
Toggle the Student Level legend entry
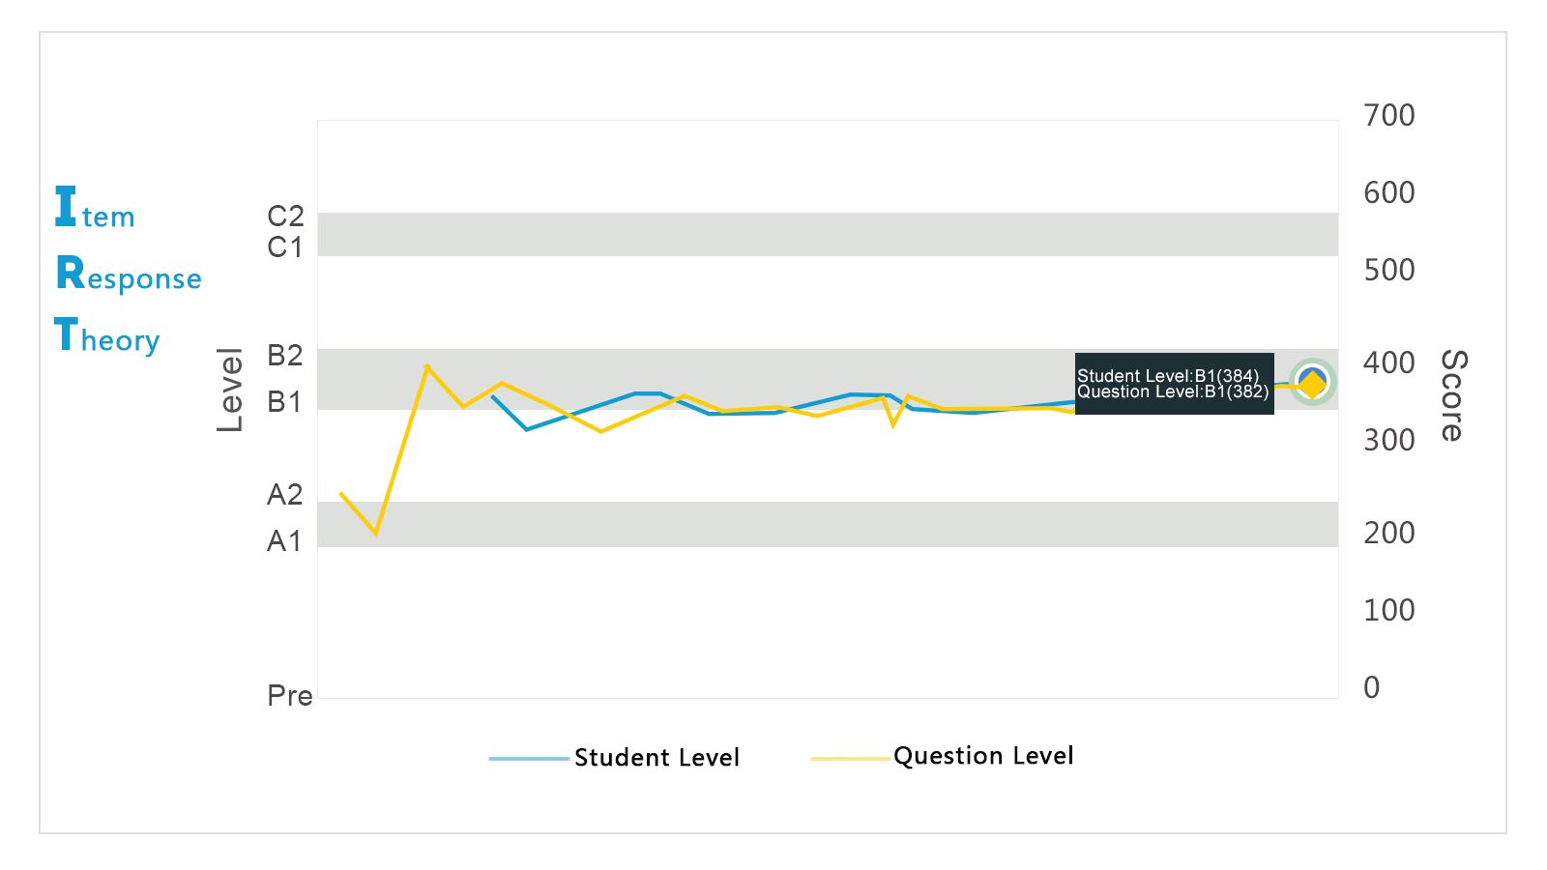[657, 758]
